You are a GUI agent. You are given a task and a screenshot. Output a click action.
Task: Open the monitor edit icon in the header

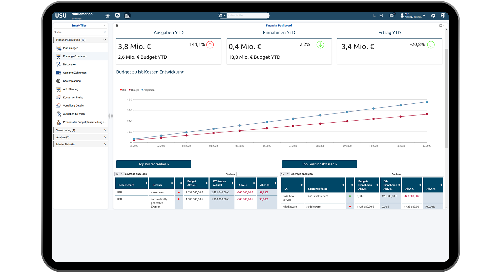pos(117,16)
